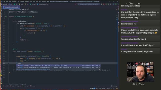Click the 'import kotlin.test.assertEquals' line
Image resolution: width=161 pixels, height=90 pixels.
tap(23, 12)
